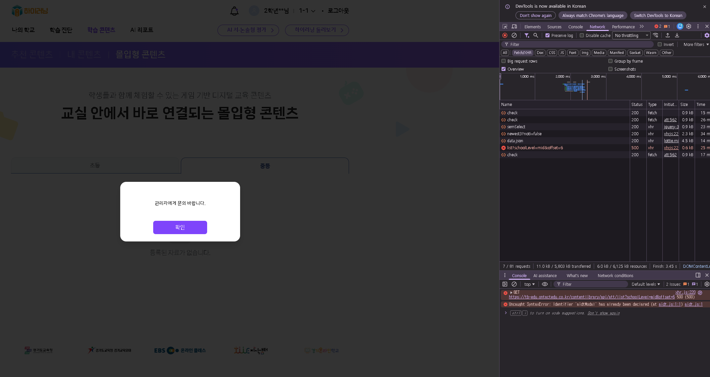Viewport: 710px width, 377px height.
Task: Select the data.json request row
Action: click(x=604, y=141)
